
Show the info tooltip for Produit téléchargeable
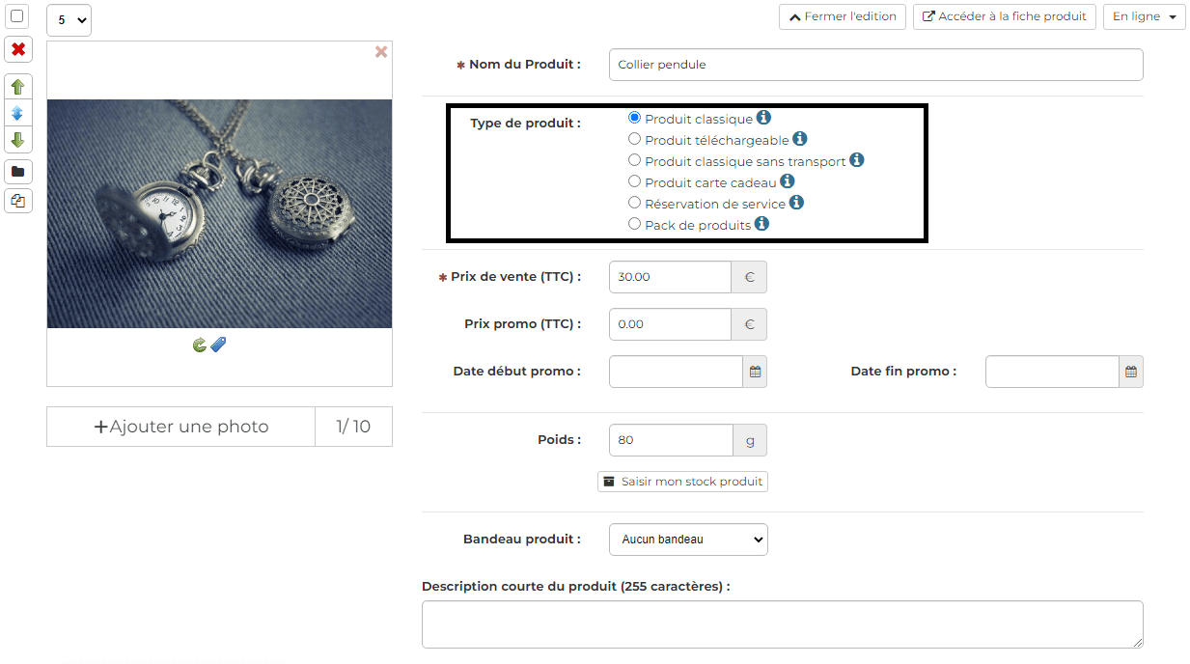point(799,139)
